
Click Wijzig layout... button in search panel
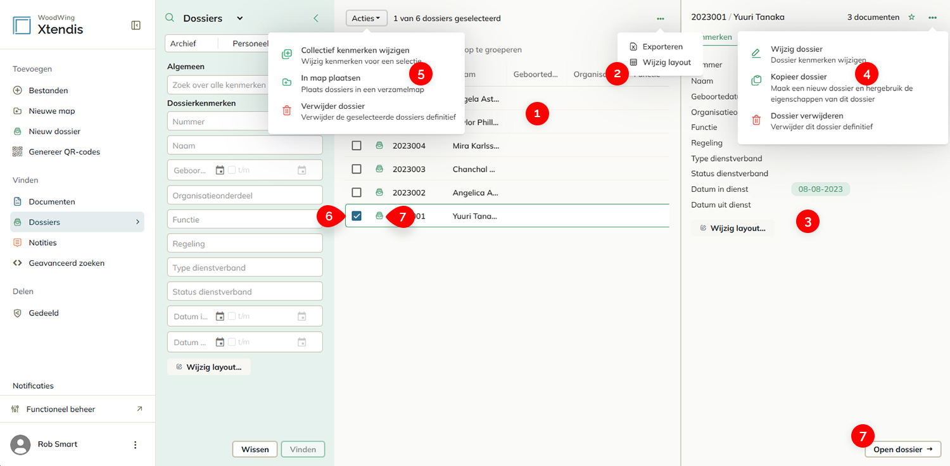[209, 367]
